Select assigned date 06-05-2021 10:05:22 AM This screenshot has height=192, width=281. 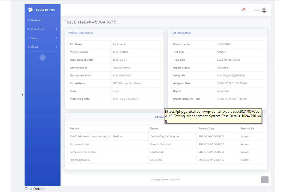(232, 83)
